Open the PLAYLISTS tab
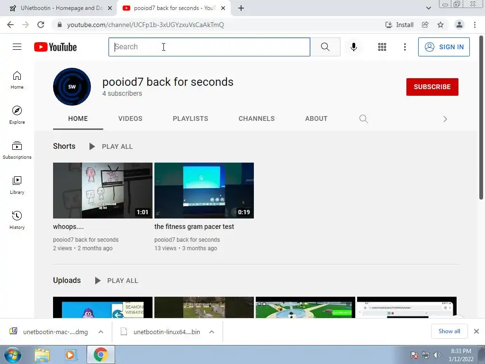 coord(190,119)
